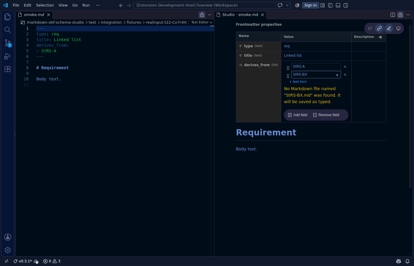Toggle the primary side bar layout button
Image resolution: width=414 pixels, height=266 pixels.
[330, 5]
